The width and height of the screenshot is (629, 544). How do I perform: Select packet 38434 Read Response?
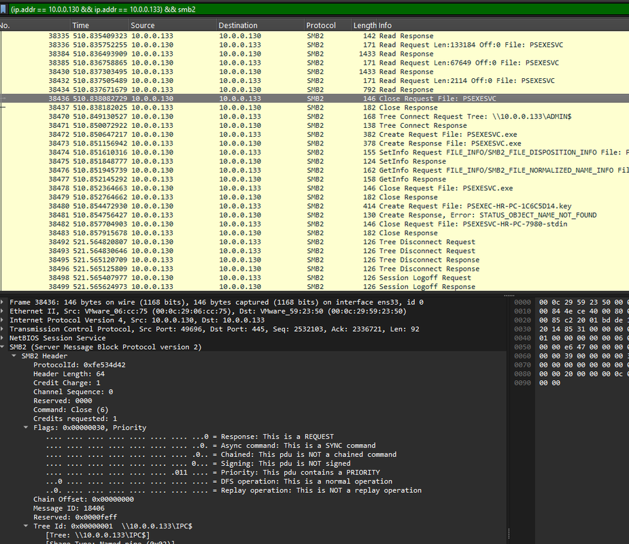(314, 90)
